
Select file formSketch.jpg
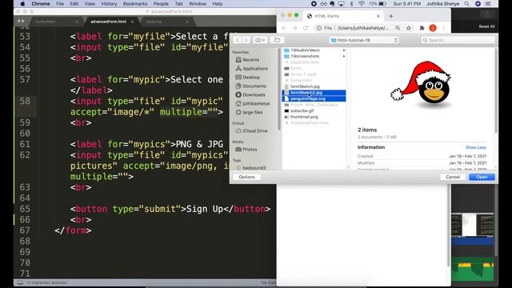[x=305, y=86]
